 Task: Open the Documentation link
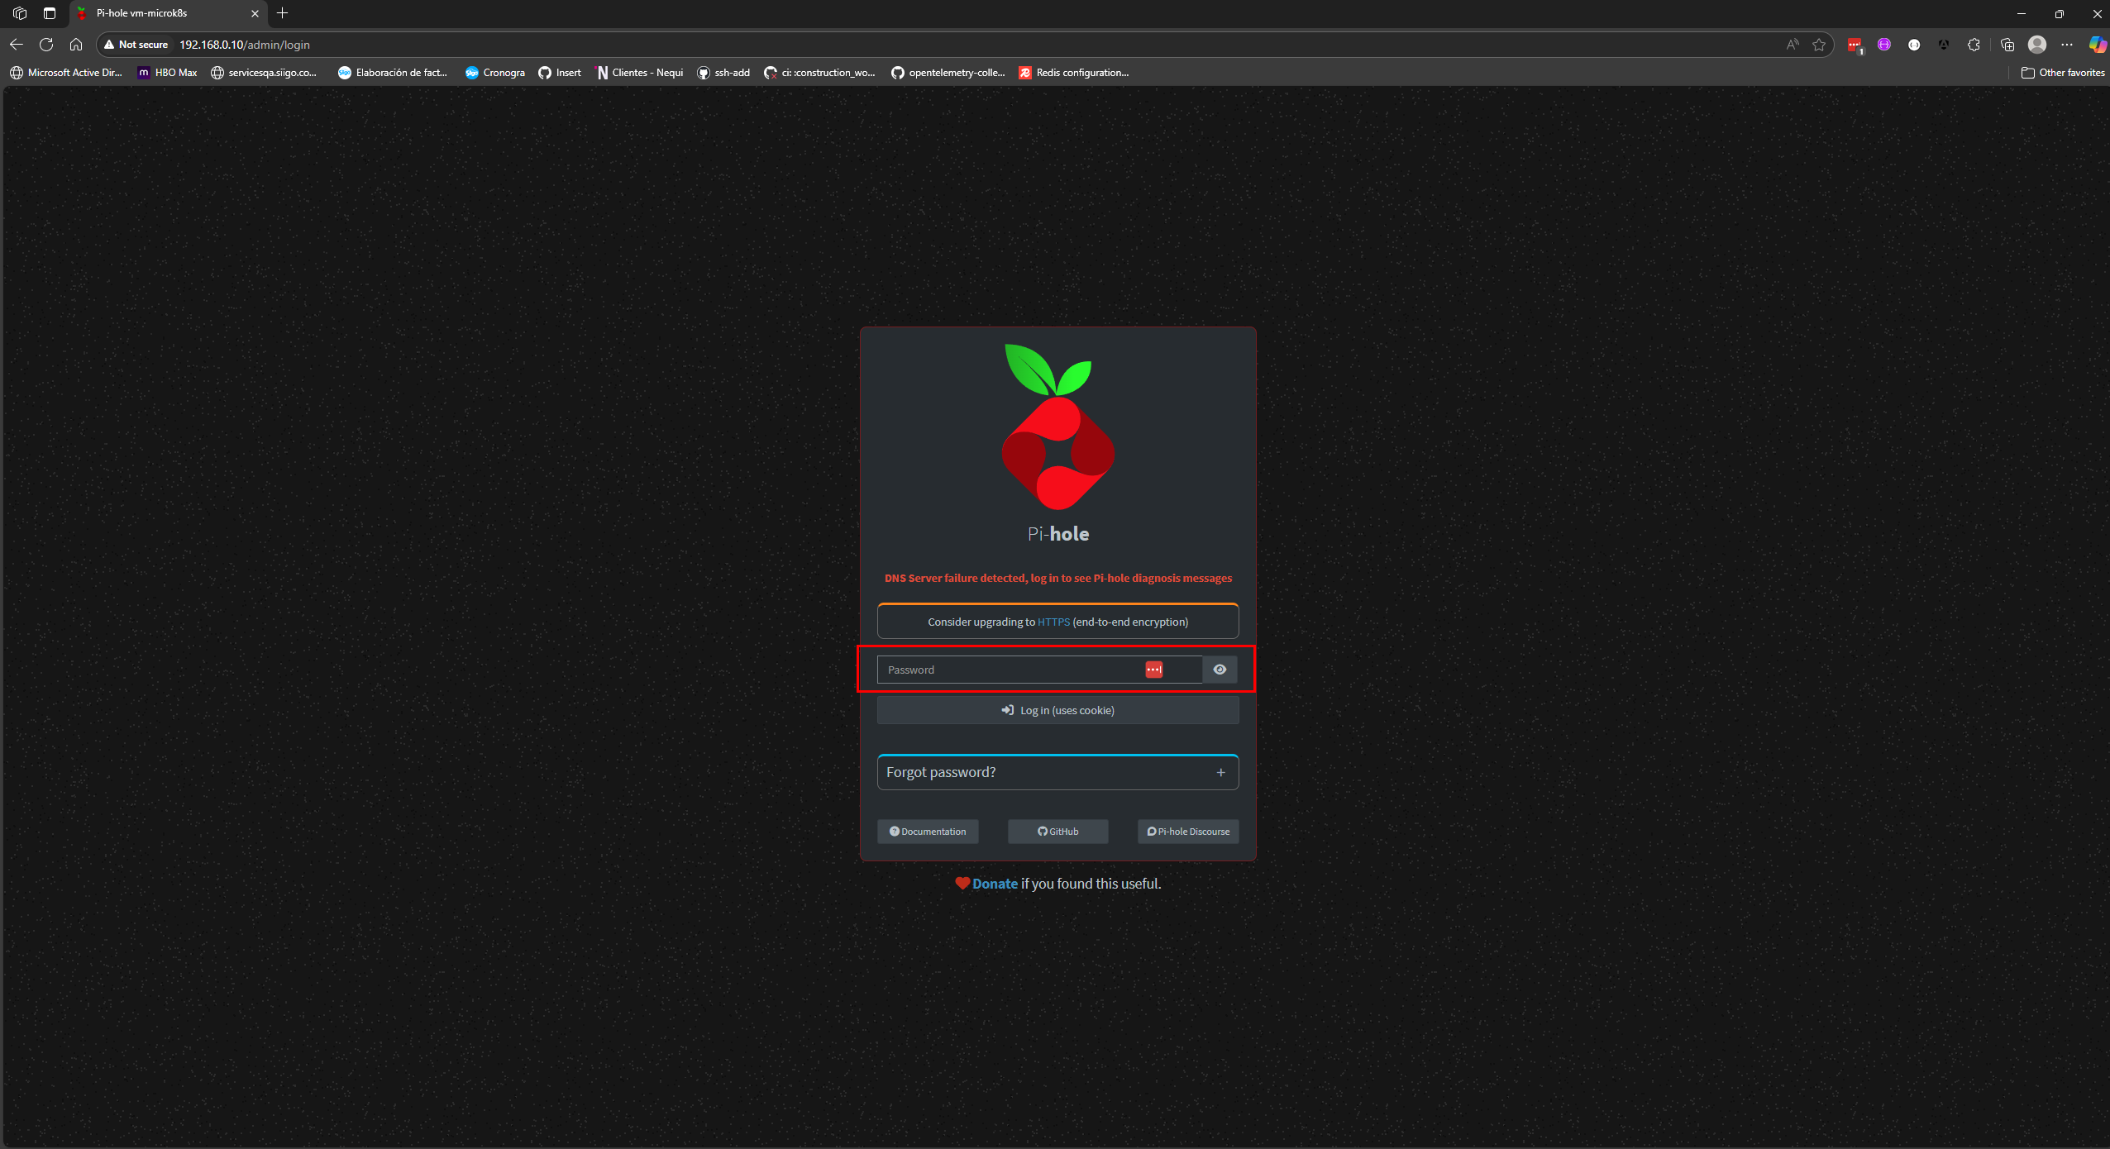click(x=928, y=832)
